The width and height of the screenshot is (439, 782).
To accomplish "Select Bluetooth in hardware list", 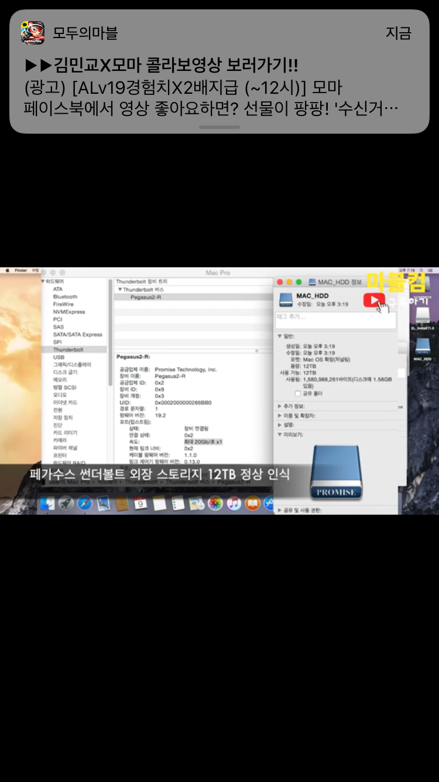I will [65, 297].
